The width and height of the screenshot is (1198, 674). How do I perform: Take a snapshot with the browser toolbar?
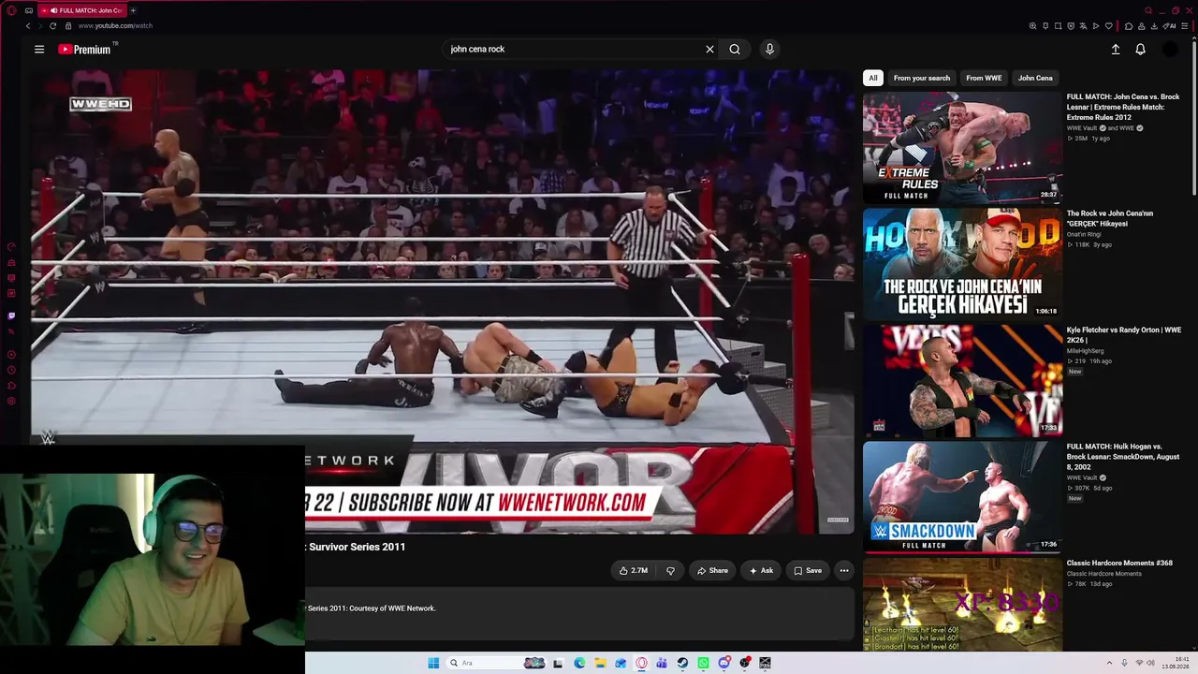click(1059, 26)
